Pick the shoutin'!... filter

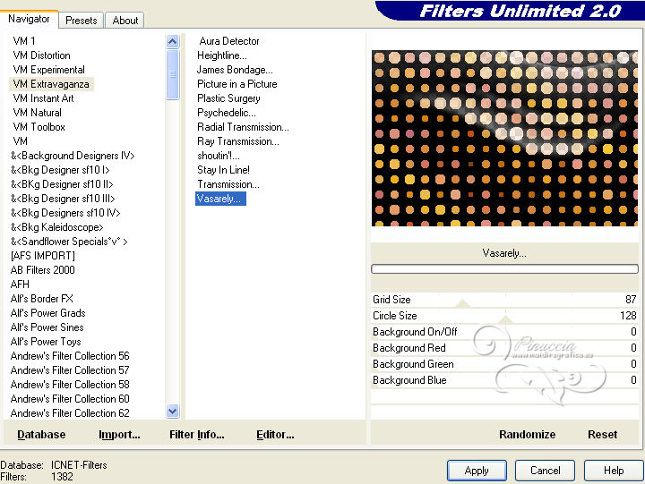coord(219,156)
